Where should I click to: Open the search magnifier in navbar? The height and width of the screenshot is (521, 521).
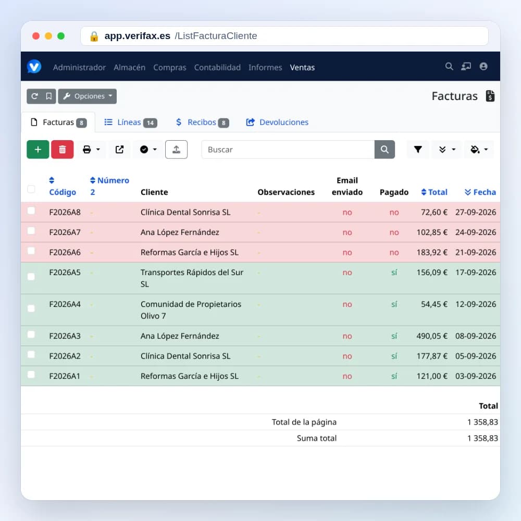[449, 67]
